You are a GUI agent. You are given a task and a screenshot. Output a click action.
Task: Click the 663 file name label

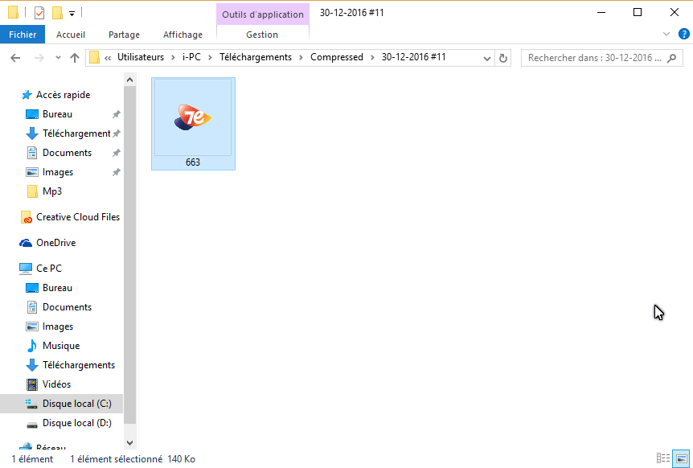[193, 162]
